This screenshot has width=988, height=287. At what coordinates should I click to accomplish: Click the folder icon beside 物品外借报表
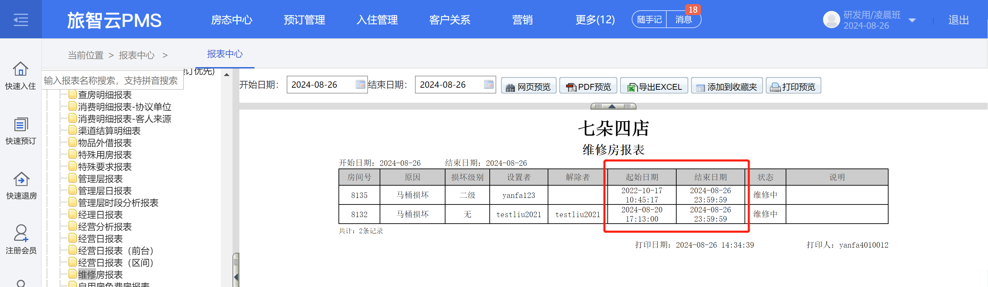tap(72, 142)
